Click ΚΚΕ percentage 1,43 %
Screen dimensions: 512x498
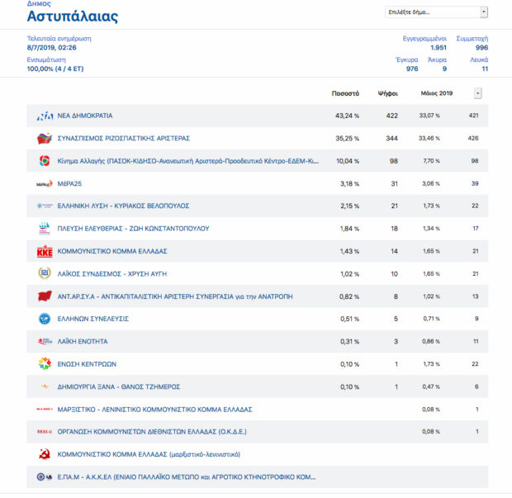tap(349, 251)
